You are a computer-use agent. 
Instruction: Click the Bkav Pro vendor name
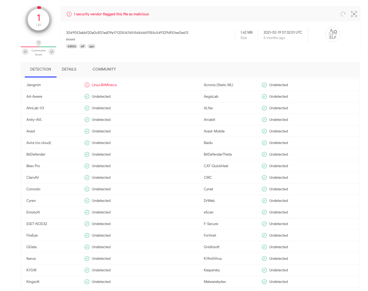point(33,166)
